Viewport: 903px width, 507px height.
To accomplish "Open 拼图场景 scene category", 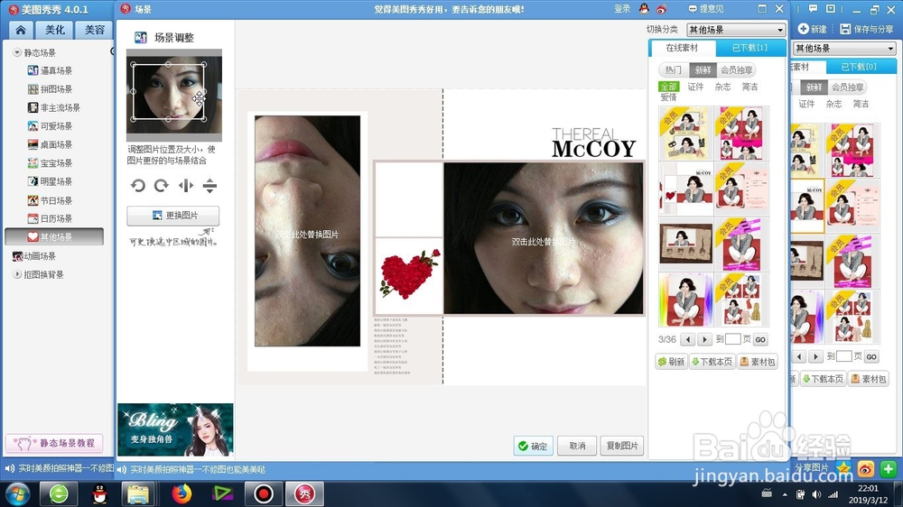I will point(50,89).
